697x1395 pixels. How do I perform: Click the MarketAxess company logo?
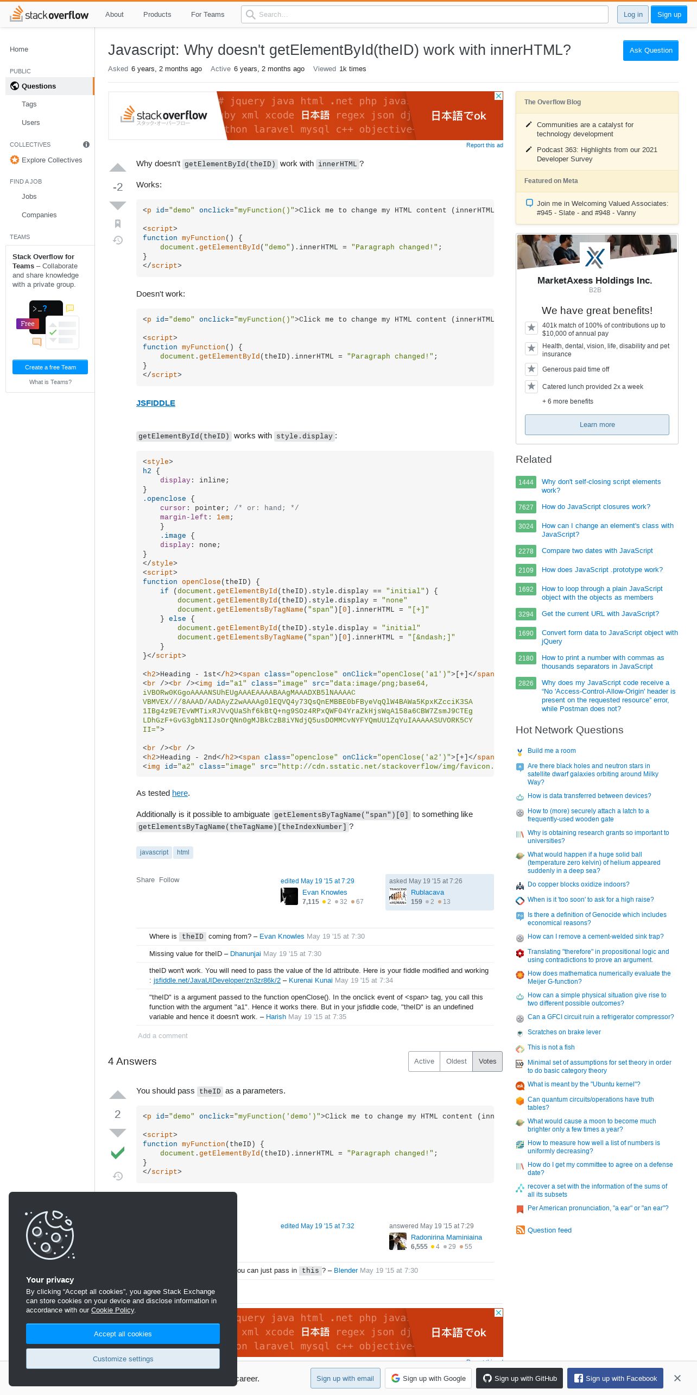pyautogui.click(x=595, y=256)
